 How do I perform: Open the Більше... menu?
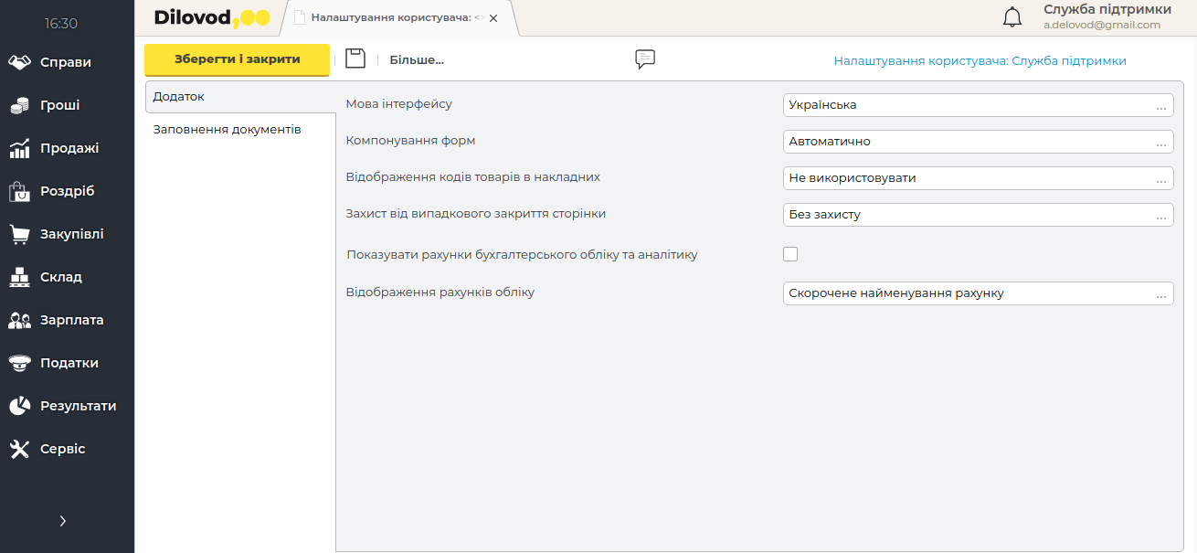416,60
